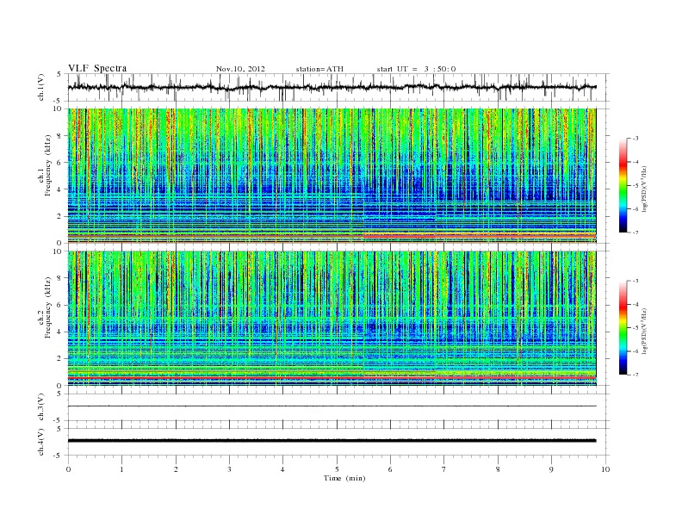Click time axis tick label '10'
682x527 pixels.
[605, 469]
